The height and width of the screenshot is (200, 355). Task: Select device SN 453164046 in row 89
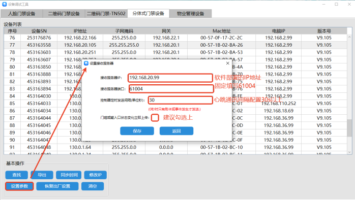pyautogui.click(x=39, y=132)
